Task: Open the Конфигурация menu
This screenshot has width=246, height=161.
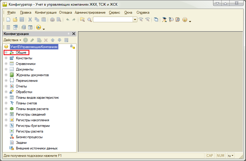Action: click(46, 12)
